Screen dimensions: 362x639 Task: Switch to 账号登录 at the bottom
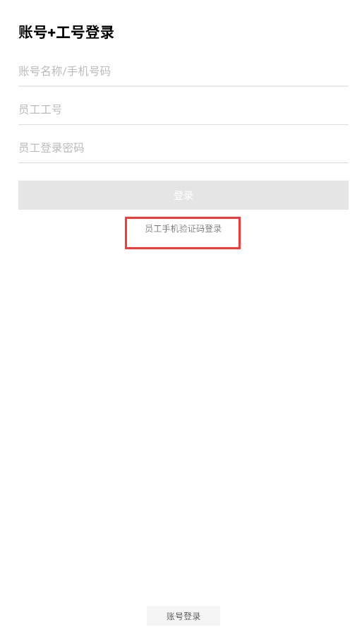183,616
